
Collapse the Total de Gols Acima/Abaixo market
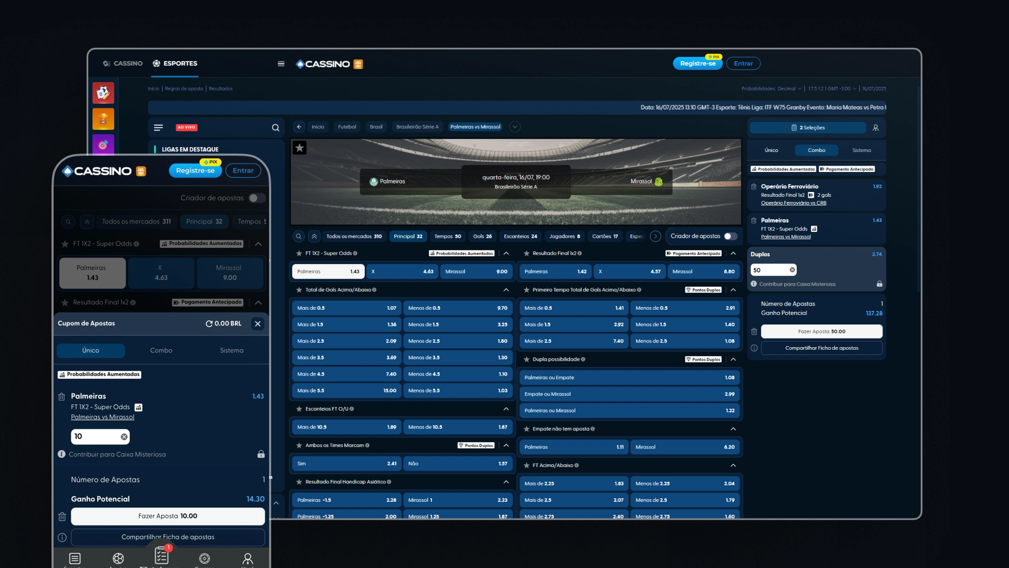click(506, 290)
